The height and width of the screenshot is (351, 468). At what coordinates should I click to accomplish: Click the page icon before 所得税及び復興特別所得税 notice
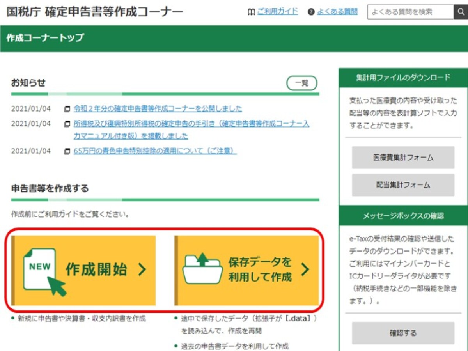click(67, 124)
